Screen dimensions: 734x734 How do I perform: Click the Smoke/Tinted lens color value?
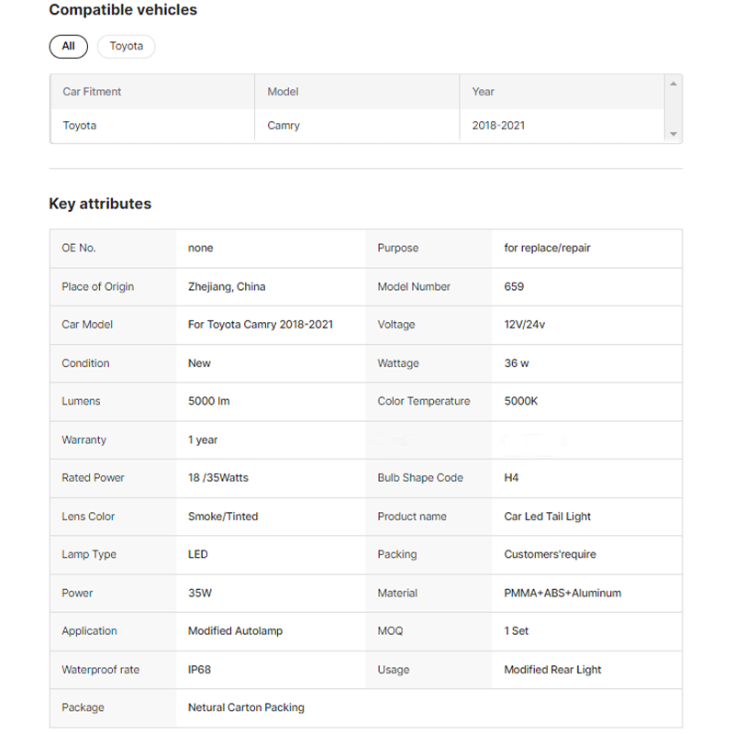pos(223,517)
